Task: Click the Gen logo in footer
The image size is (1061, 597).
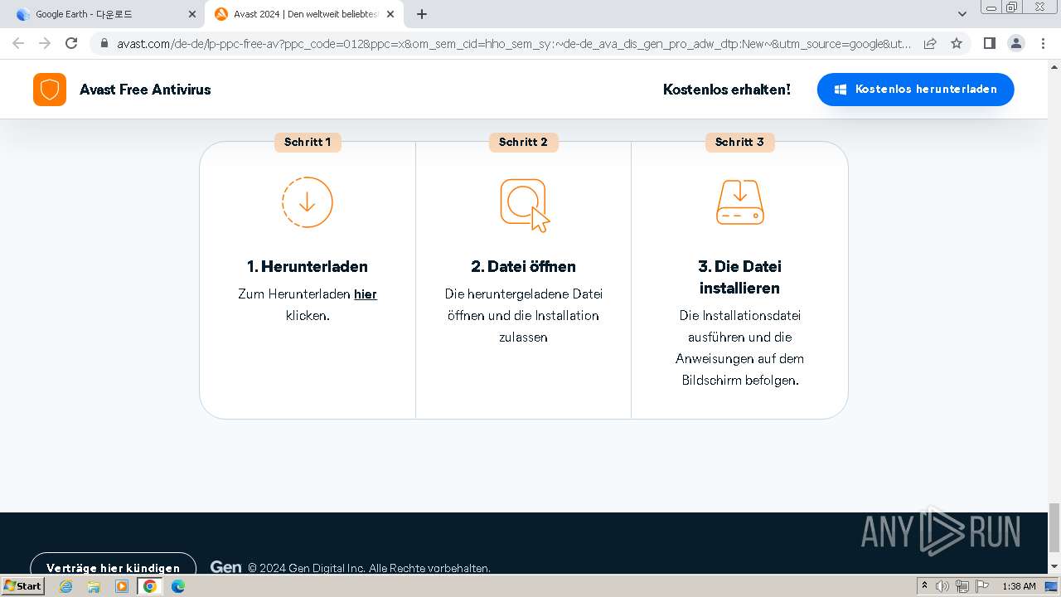Action: pyautogui.click(x=225, y=567)
